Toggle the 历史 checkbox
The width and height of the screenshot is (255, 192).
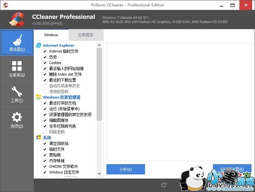tap(45, 57)
